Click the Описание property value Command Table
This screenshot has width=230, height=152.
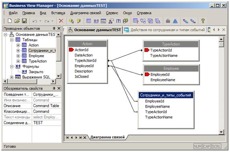(46, 106)
